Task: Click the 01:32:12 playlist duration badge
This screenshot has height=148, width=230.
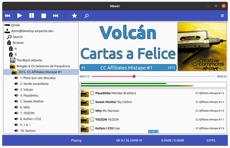Action: [153, 132]
